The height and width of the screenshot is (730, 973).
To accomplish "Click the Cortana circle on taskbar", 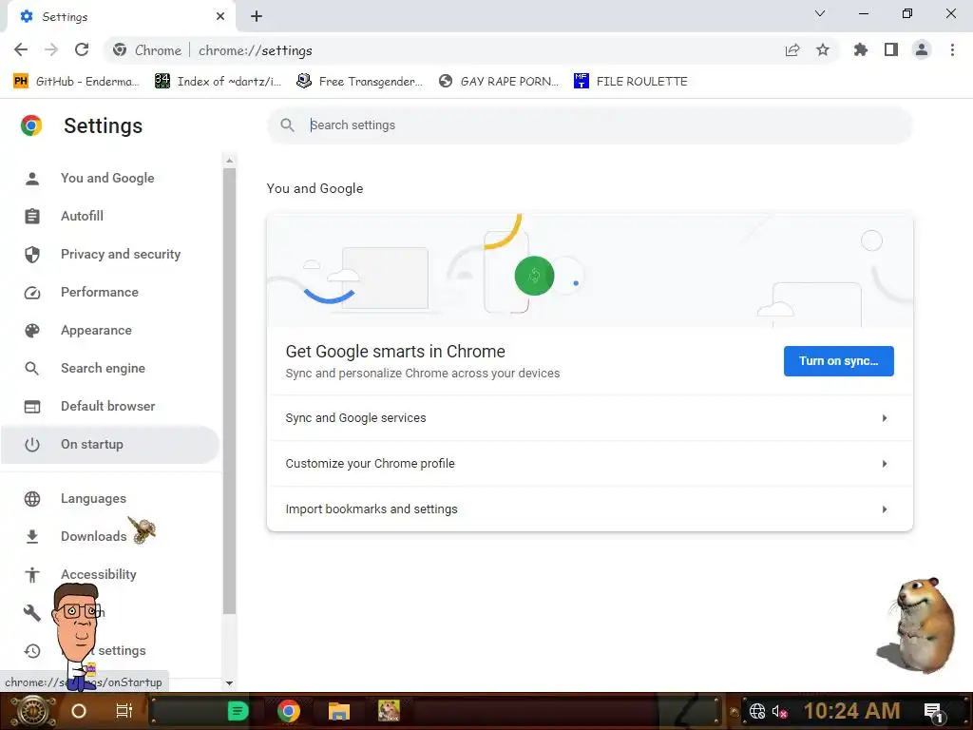I will 79,711.
